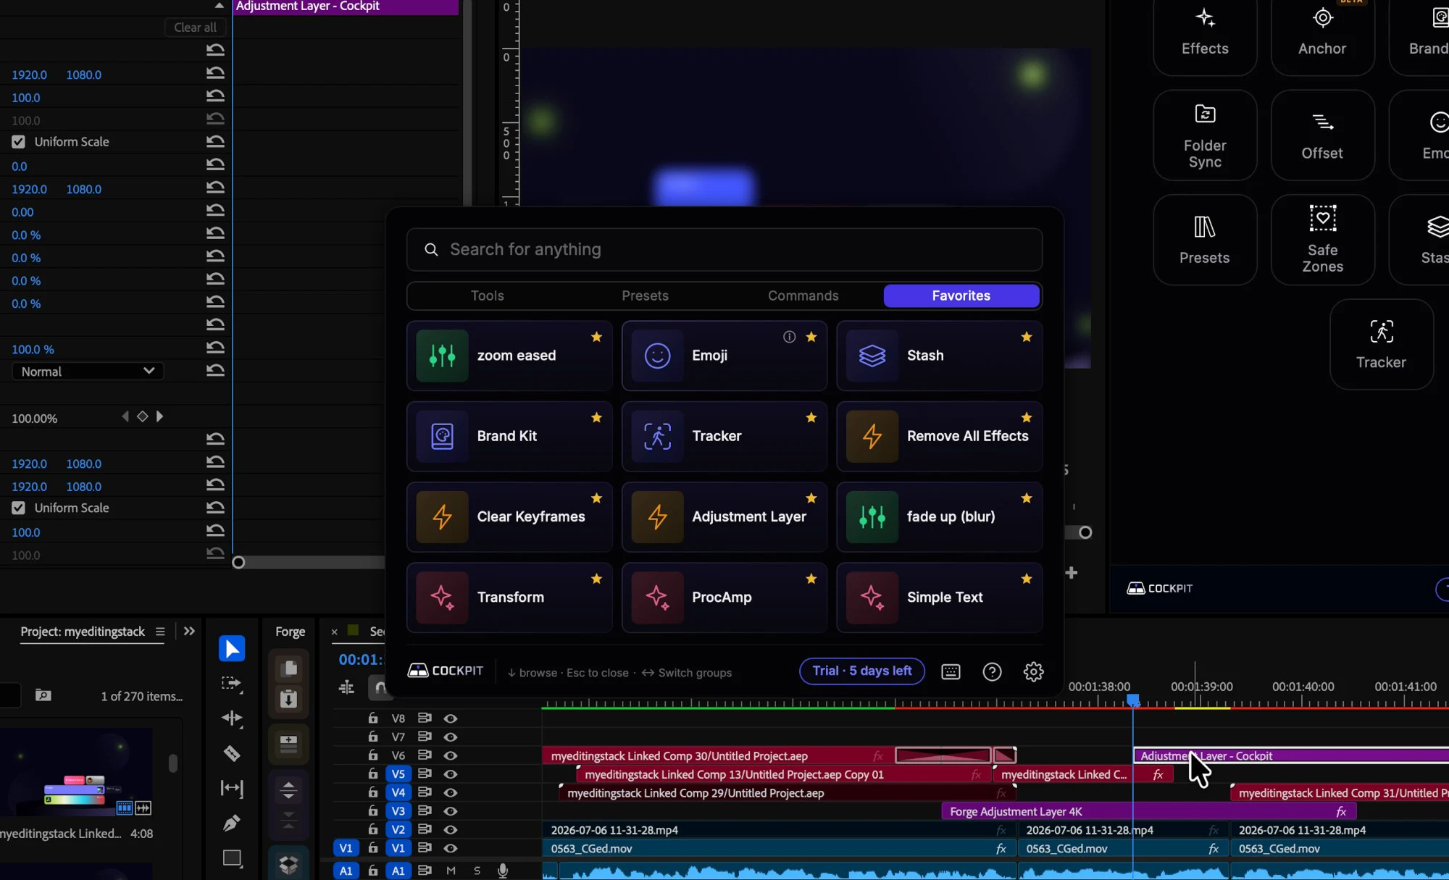Expand Project panel overflow chevrons
1449x880 pixels.
click(189, 632)
